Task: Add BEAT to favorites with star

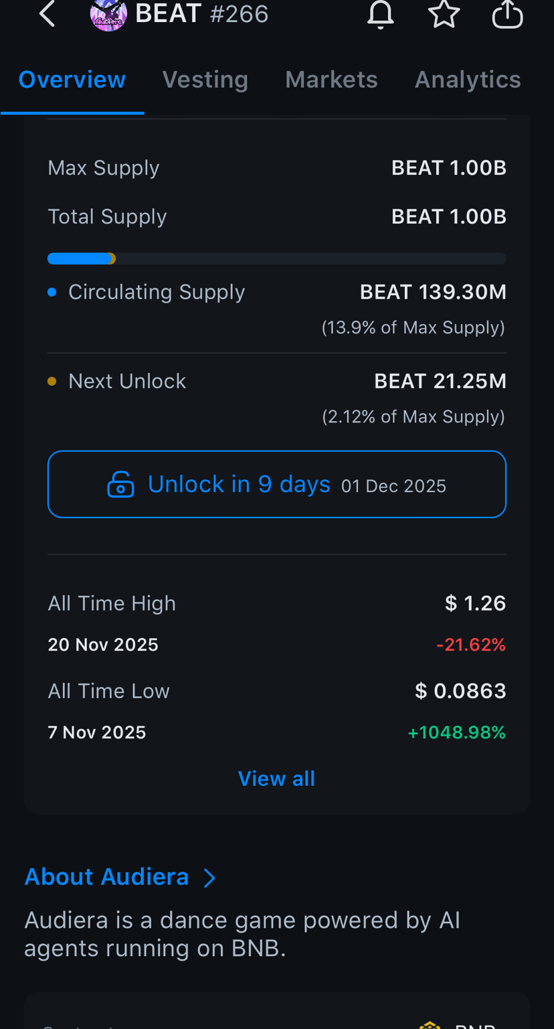Action: [444, 13]
